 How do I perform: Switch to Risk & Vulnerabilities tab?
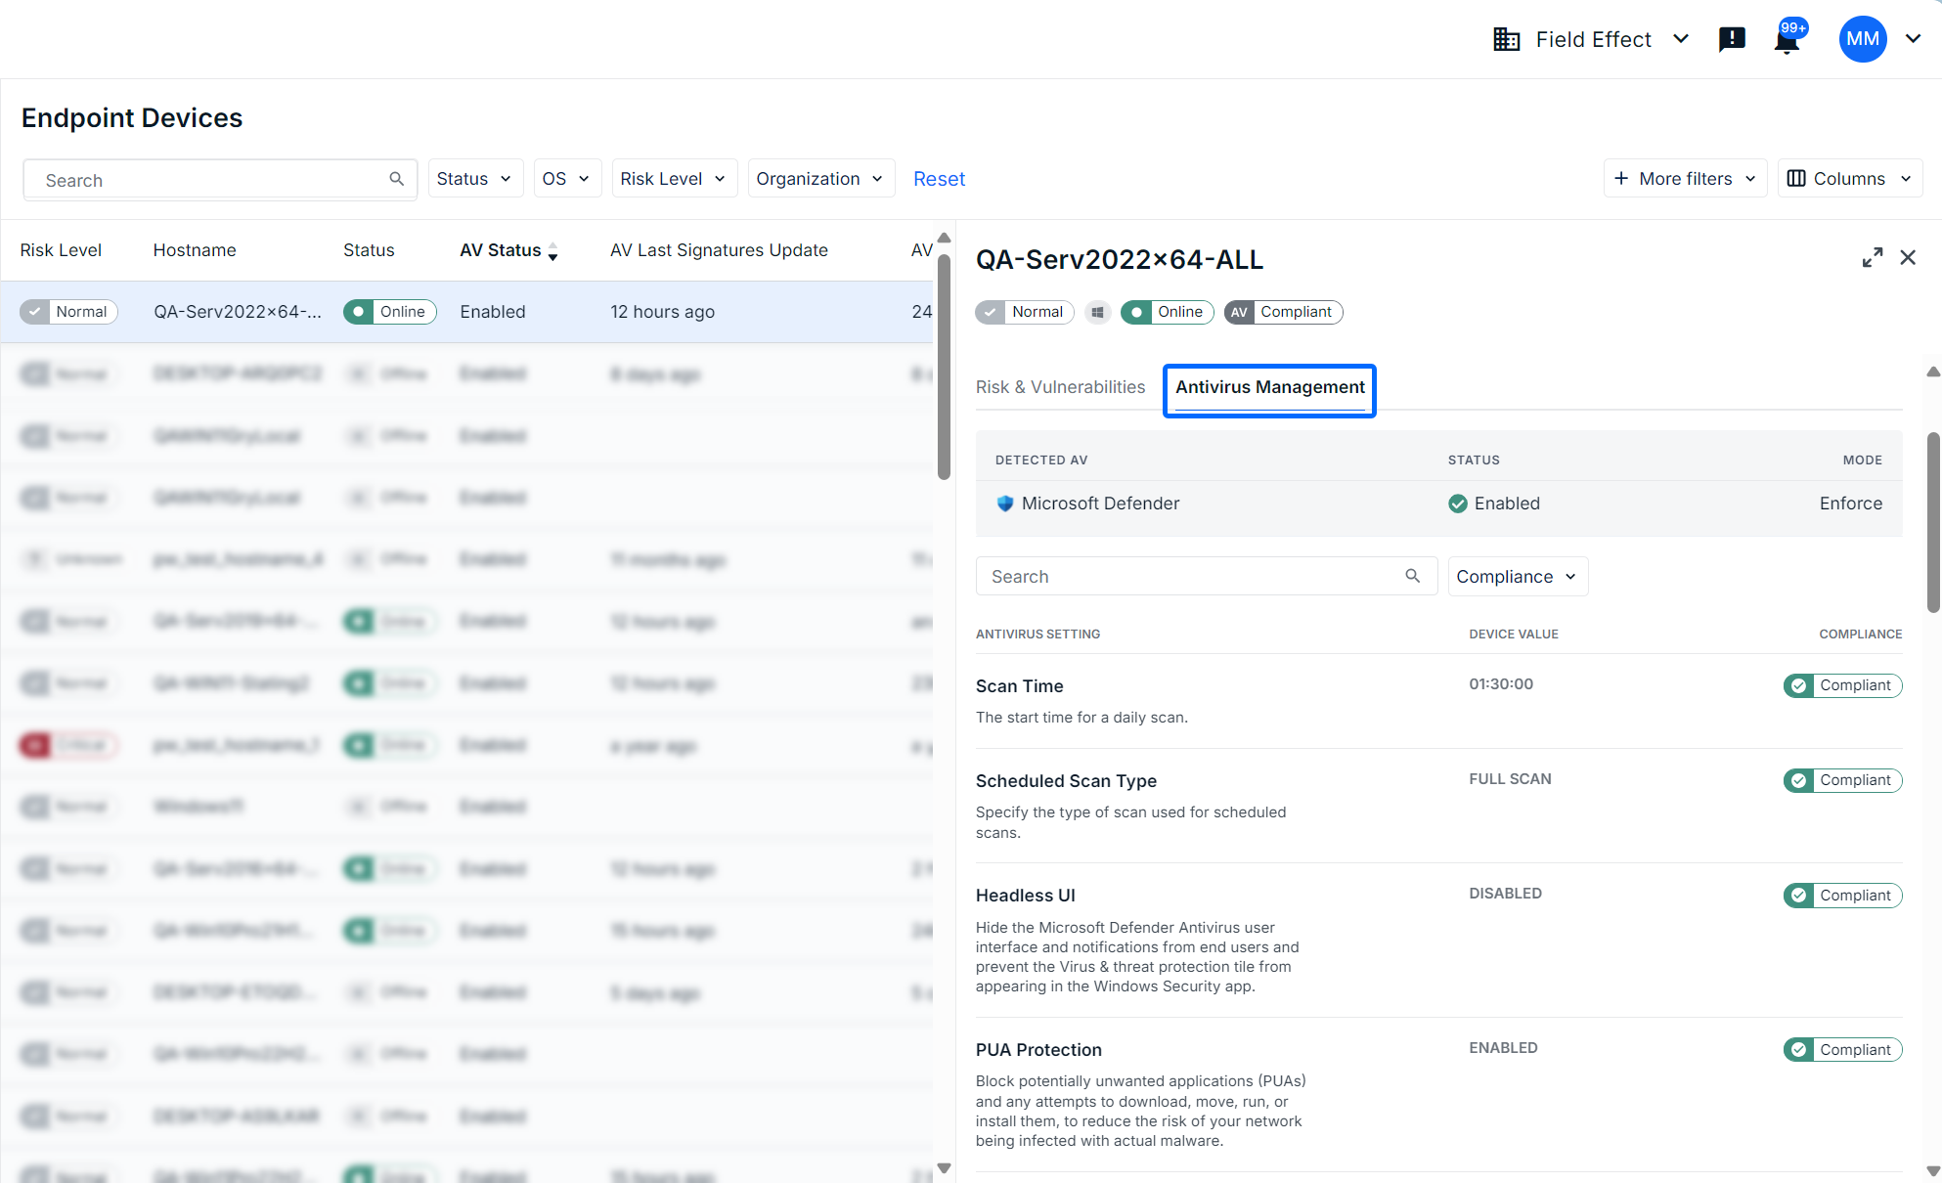click(x=1060, y=387)
